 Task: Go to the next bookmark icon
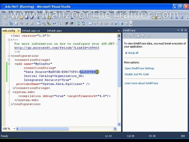point(101,23)
